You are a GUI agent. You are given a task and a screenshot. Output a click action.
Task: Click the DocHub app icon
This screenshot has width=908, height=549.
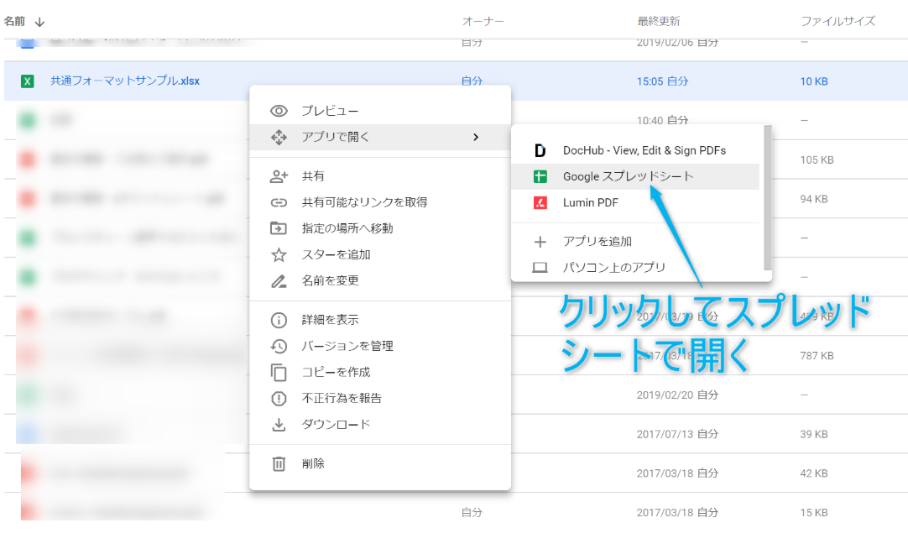(540, 150)
